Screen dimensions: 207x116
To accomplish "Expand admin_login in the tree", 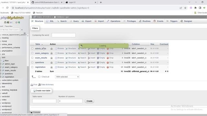I will click(x=1, y=64).
